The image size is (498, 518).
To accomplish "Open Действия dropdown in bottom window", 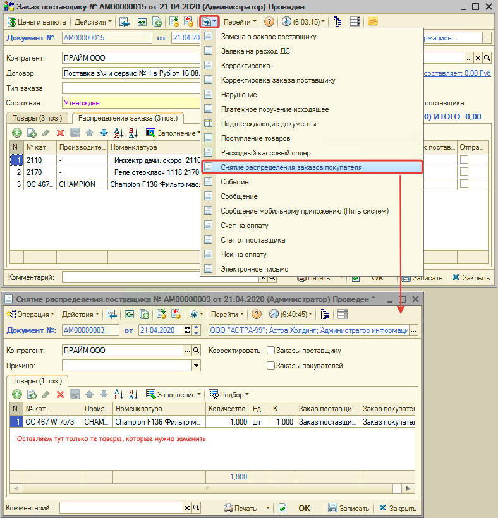I will click(x=80, y=314).
